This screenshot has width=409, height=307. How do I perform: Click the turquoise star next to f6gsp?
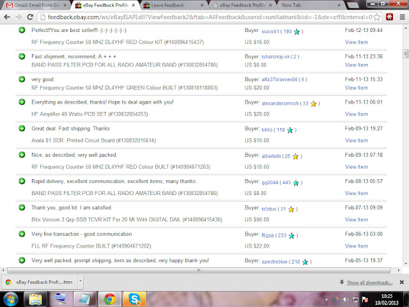(291, 236)
